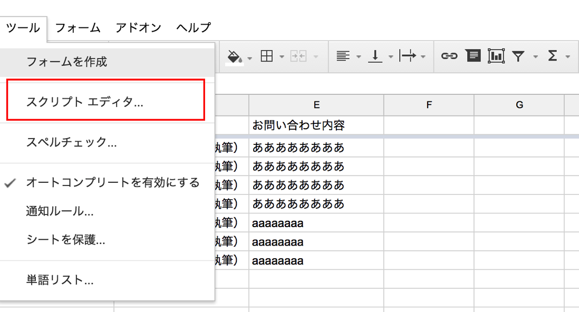
Task: Open the ツール menu
Action: (23, 28)
